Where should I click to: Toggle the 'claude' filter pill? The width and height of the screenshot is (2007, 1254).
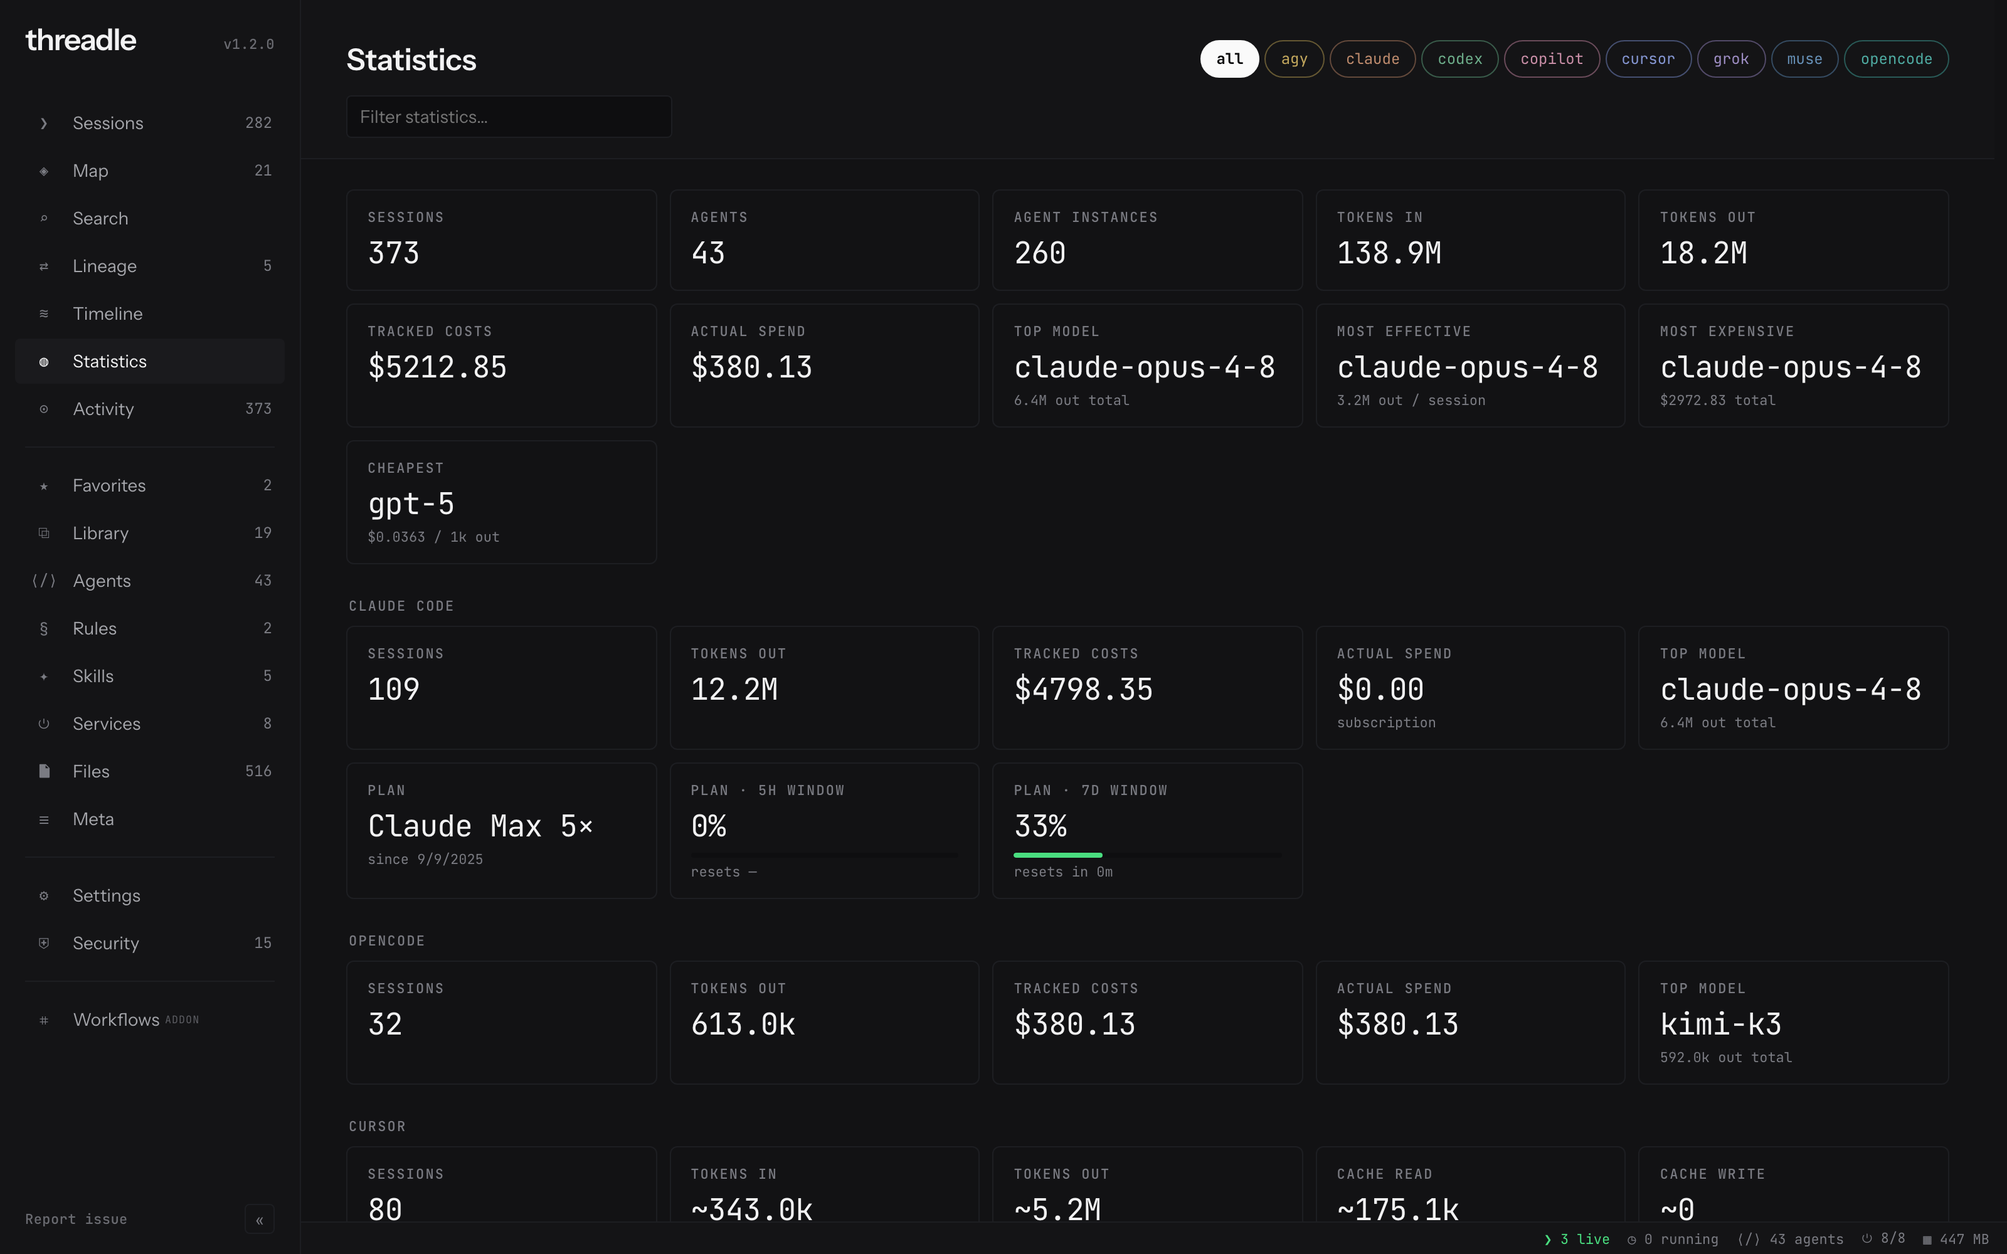(x=1372, y=59)
